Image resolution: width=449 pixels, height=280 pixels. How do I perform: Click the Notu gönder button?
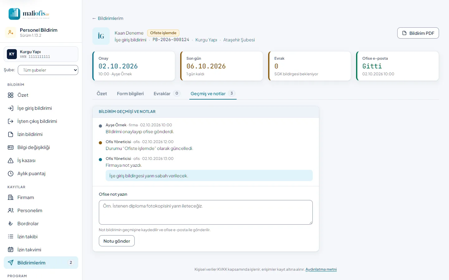tap(117, 241)
